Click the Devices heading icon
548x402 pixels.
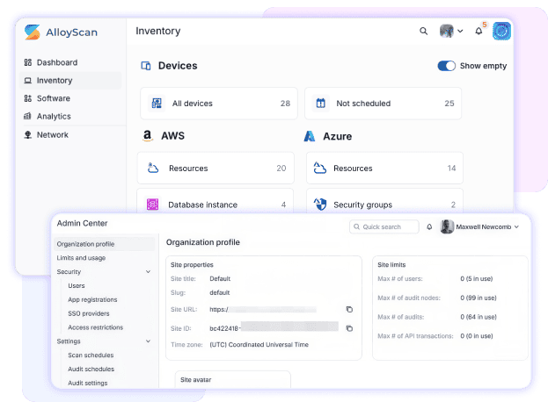[x=146, y=66]
